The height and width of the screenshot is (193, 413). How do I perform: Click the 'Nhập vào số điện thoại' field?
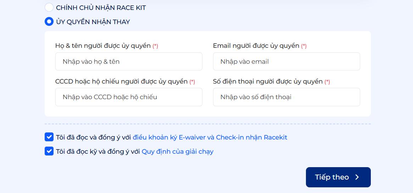point(286,97)
